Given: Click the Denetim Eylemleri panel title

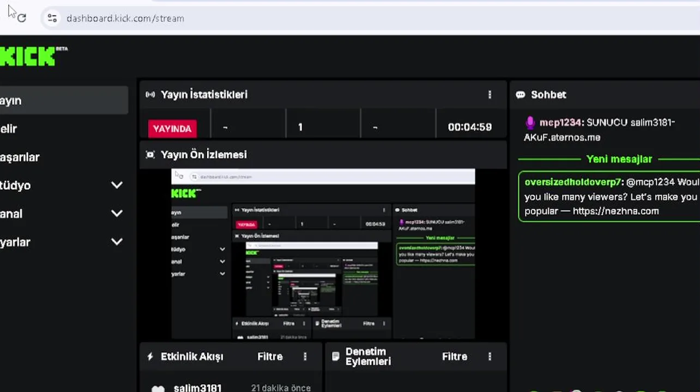Looking at the screenshot, I should pyautogui.click(x=368, y=357).
